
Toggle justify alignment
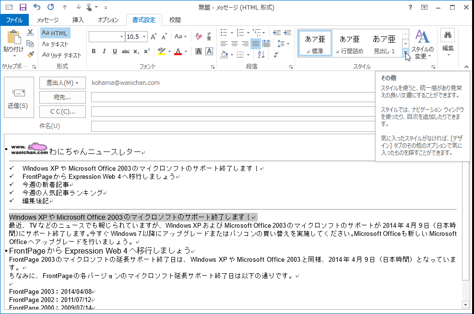point(255,44)
